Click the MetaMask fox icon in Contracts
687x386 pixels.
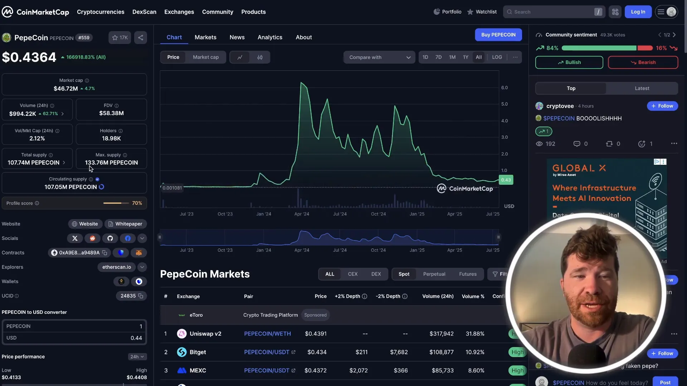[139, 253]
